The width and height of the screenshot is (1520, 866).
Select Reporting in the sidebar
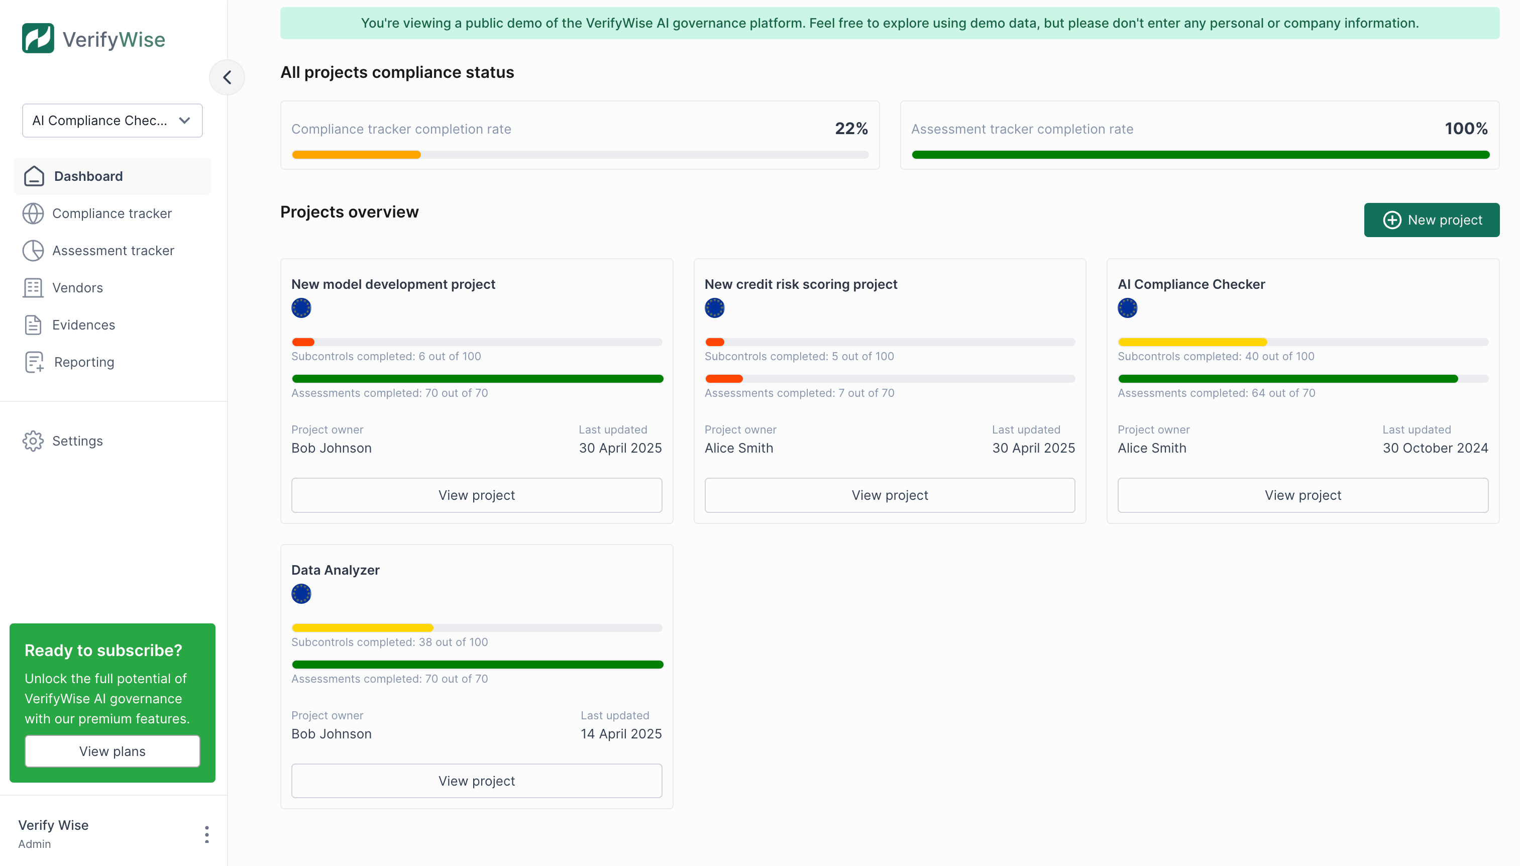83,362
